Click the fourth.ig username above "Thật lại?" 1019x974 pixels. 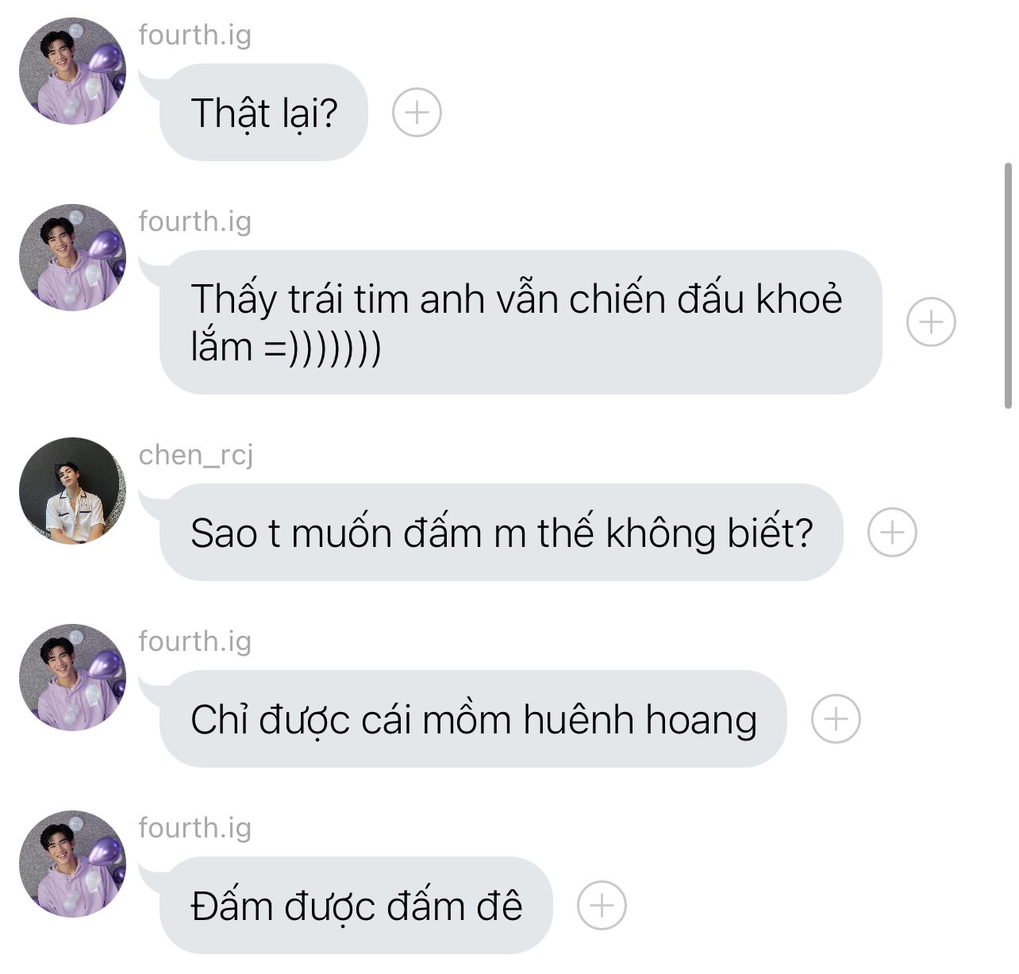pyautogui.click(x=194, y=35)
